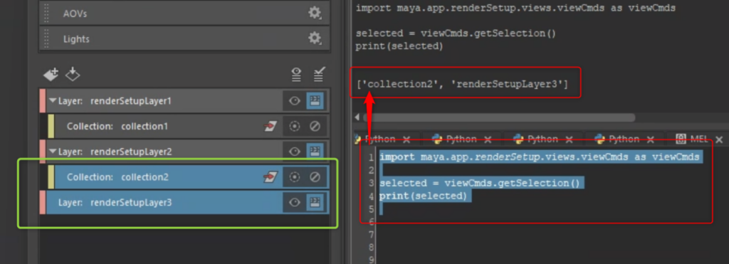Click the renderSetupLayer3 color bar
This screenshot has width=729, height=264.
tap(43, 202)
